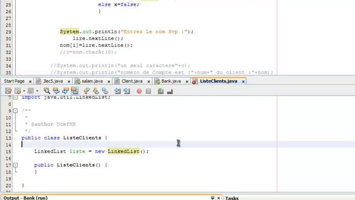Click the ListeClients.java file icon with error badge
This screenshot has width=355, height=200.
coord(195,82)
